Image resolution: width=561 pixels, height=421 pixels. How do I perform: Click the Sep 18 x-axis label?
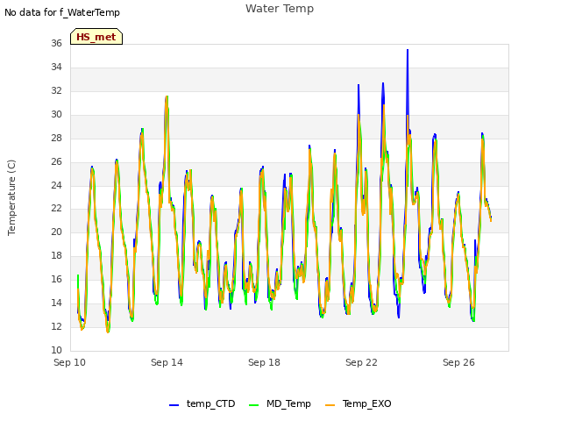click(264, 362)
